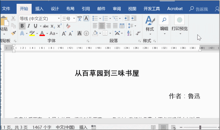Click the Cut scissors icon
Image resolution: width=220 pixels, height=130 pixels.
(13, 19)
